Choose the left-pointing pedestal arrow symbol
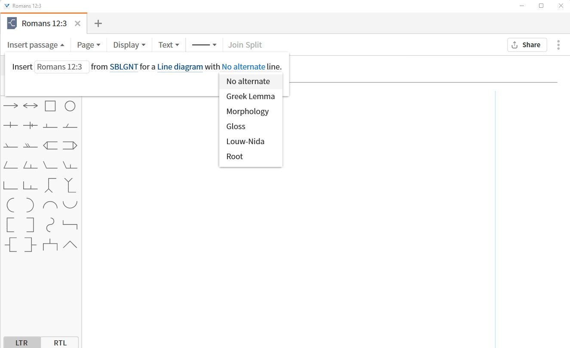Image resolution: width=570 pixels, height=348 pixels. tap(50, 145)
